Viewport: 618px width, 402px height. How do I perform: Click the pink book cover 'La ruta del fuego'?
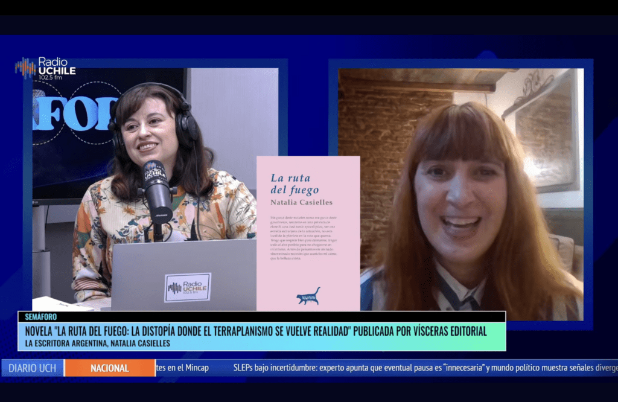click(308, 234)
